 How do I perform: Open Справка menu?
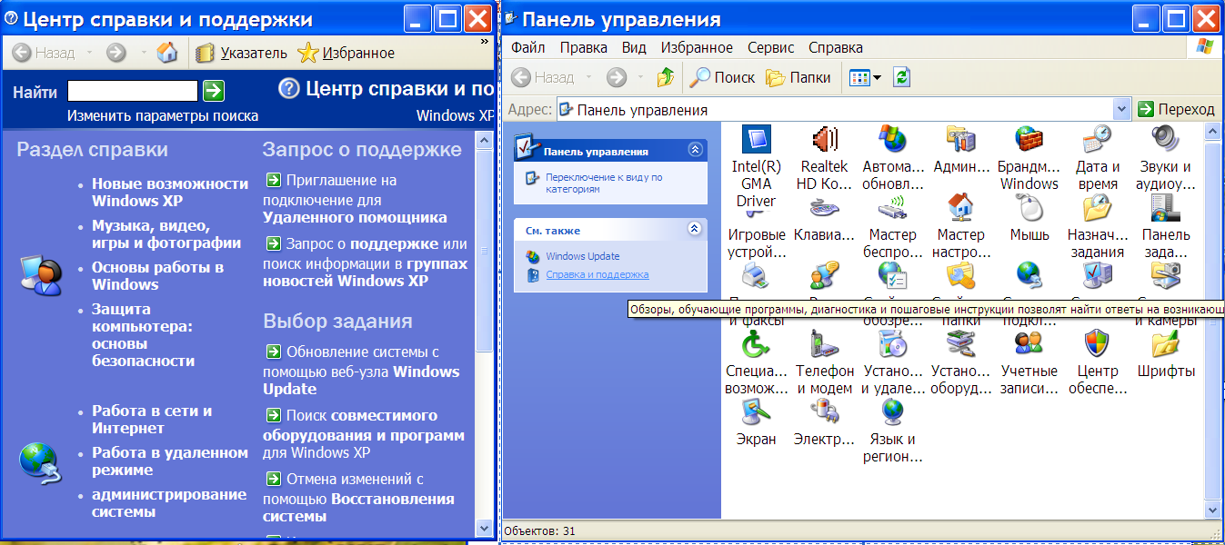click(836, 47)
